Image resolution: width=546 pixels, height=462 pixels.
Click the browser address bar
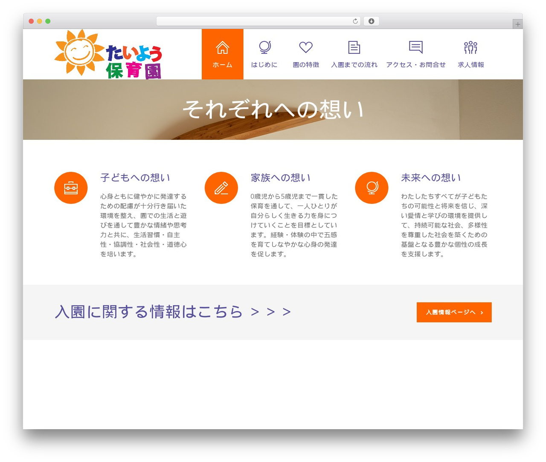point(258,21)
